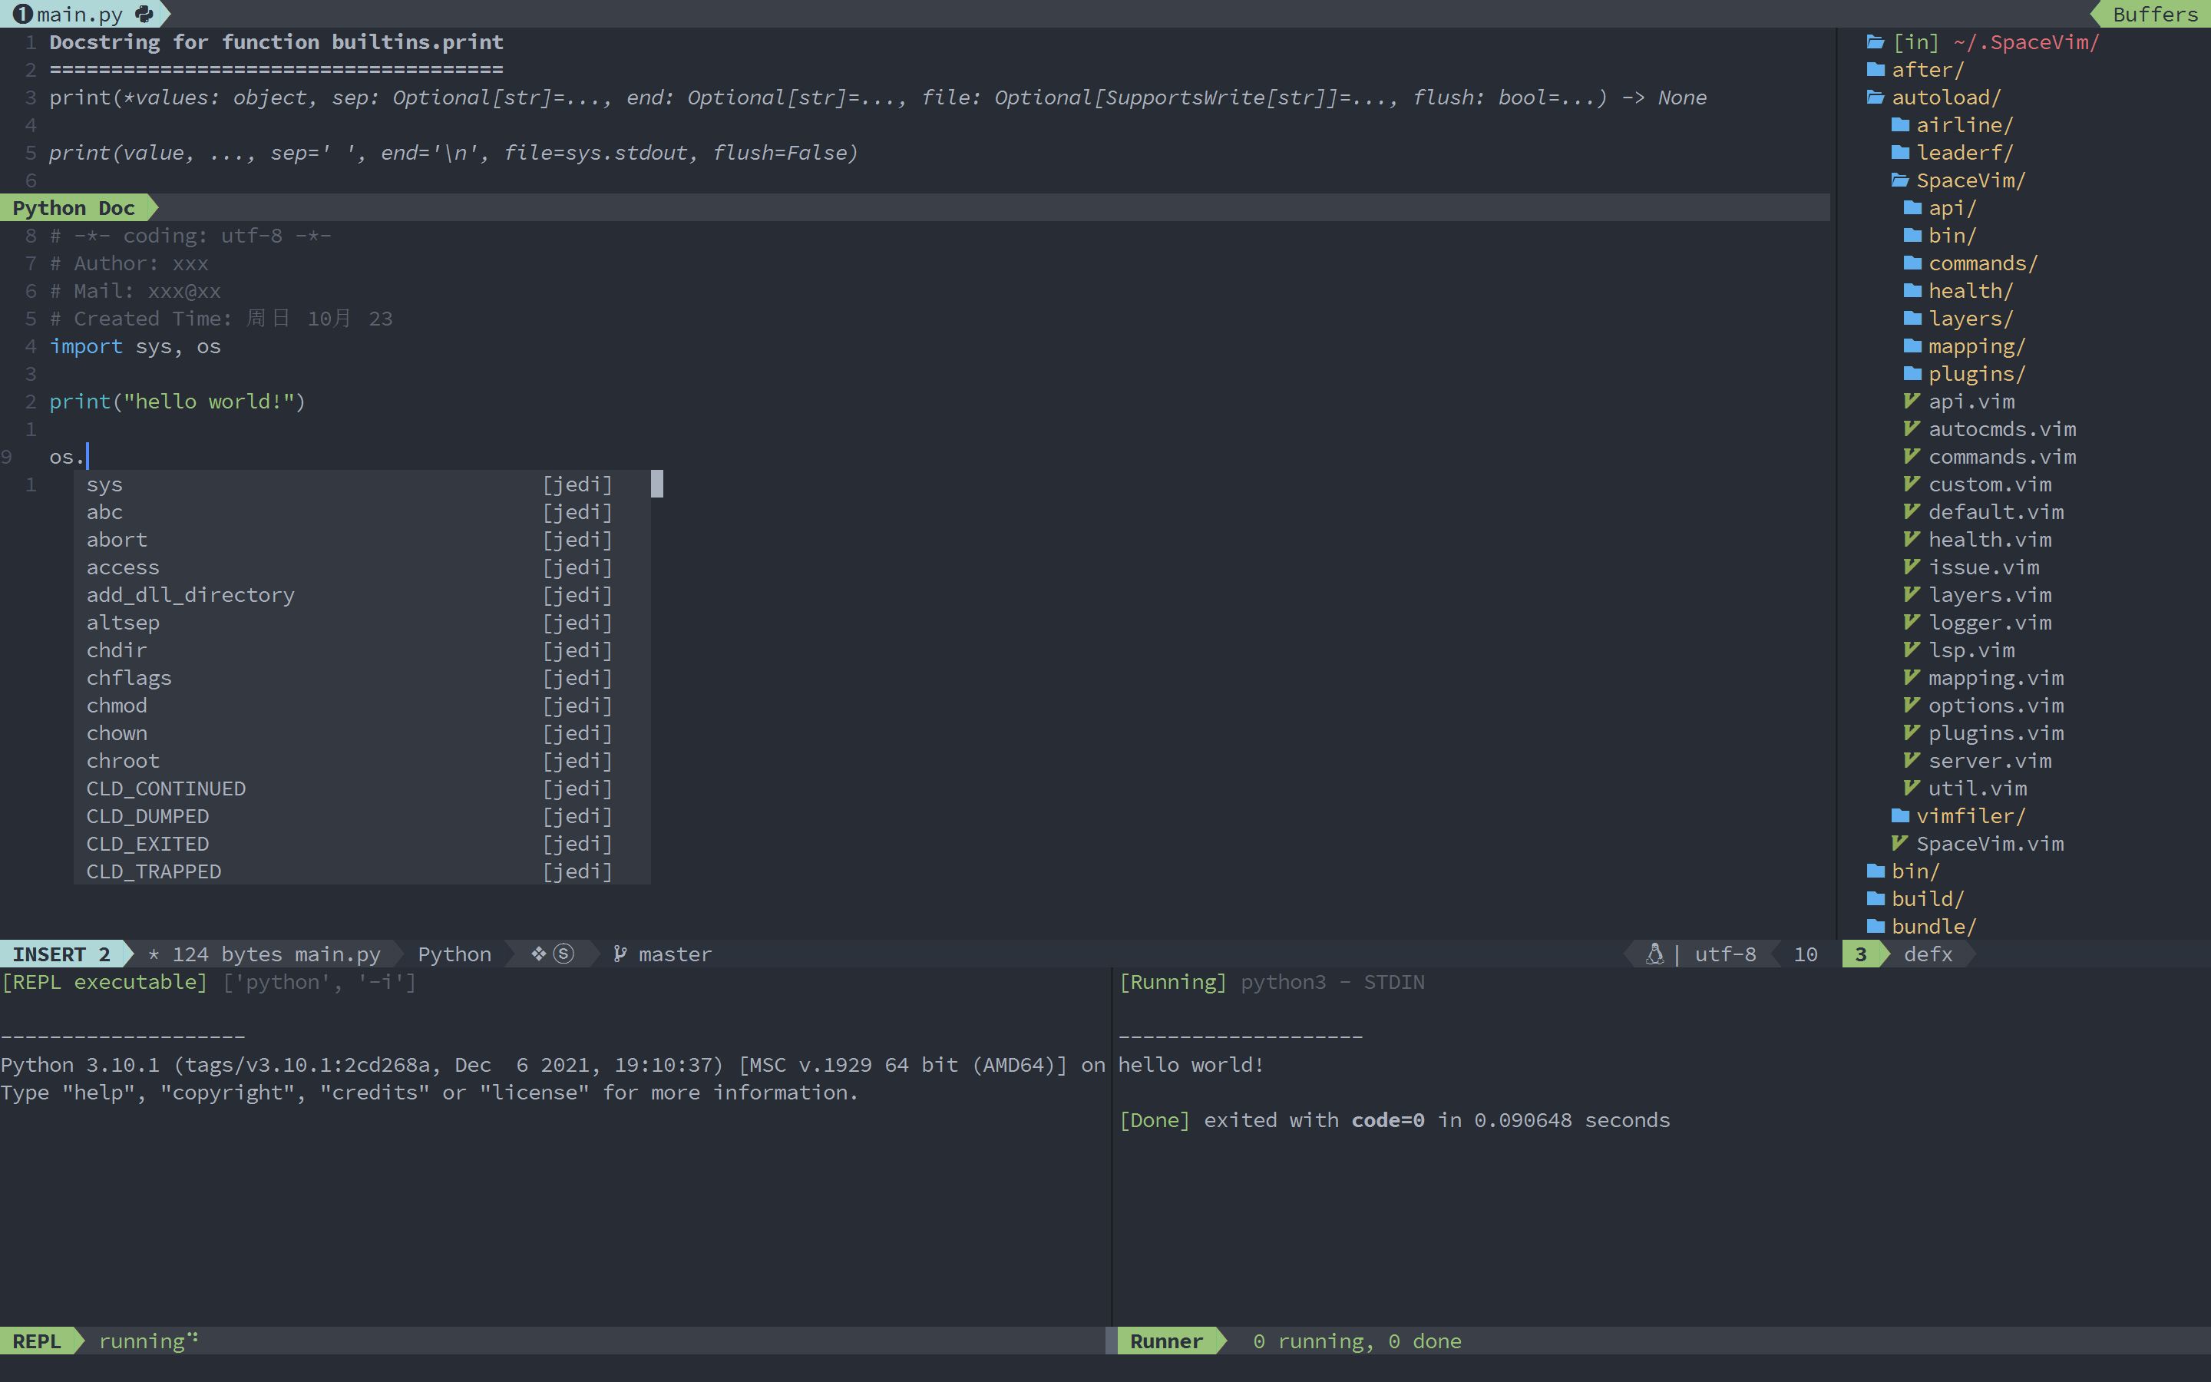Open util.vim in the file tree

tap(1977, 788)
